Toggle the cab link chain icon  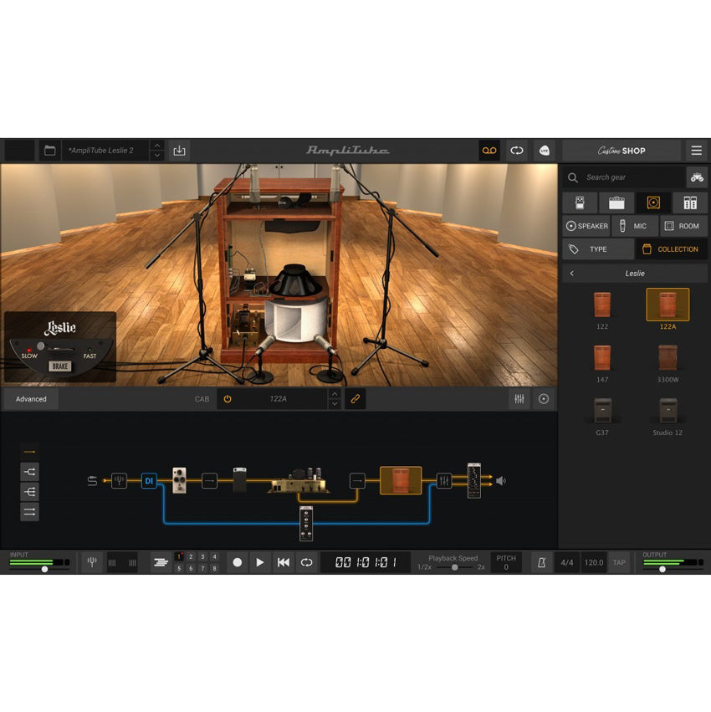[355, 399]
